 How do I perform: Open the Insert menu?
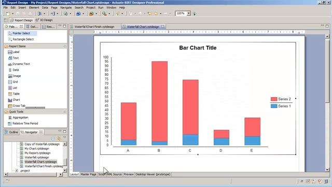(x=22, y=8)
